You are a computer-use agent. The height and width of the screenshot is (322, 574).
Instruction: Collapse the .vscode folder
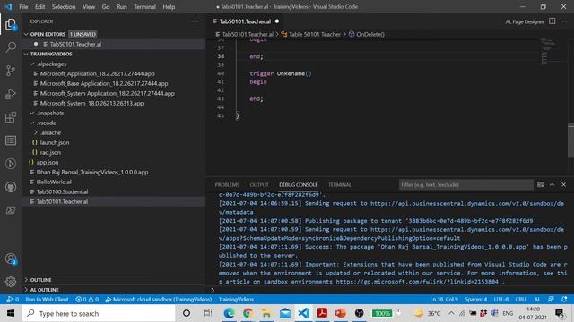32,123
